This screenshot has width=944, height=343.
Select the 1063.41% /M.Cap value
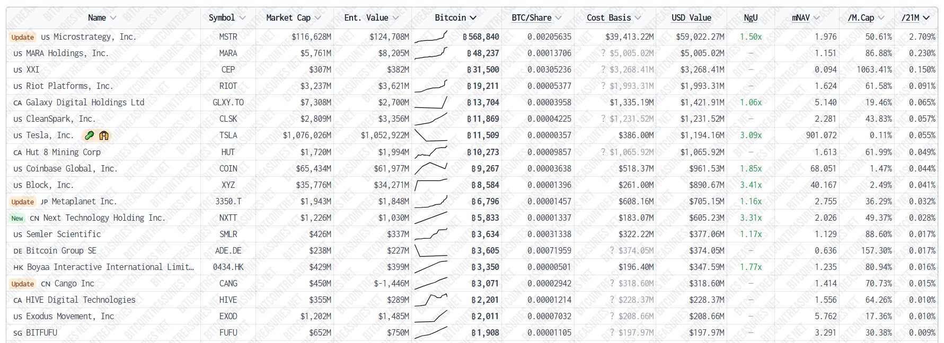(874, 69)
